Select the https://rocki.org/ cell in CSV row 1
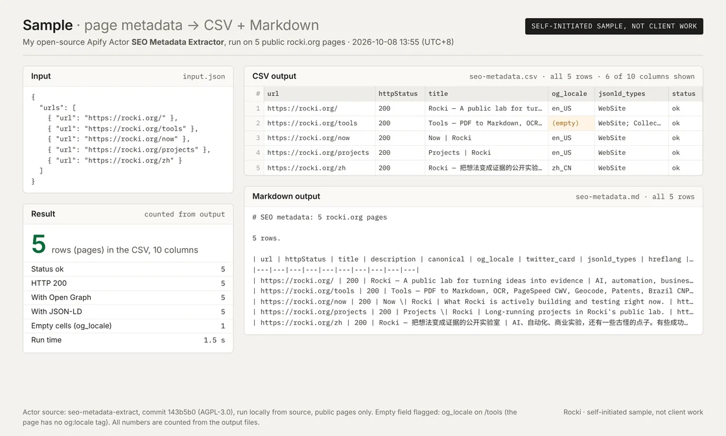The height and width of the screenshot is (436, 726). [320, 108]
